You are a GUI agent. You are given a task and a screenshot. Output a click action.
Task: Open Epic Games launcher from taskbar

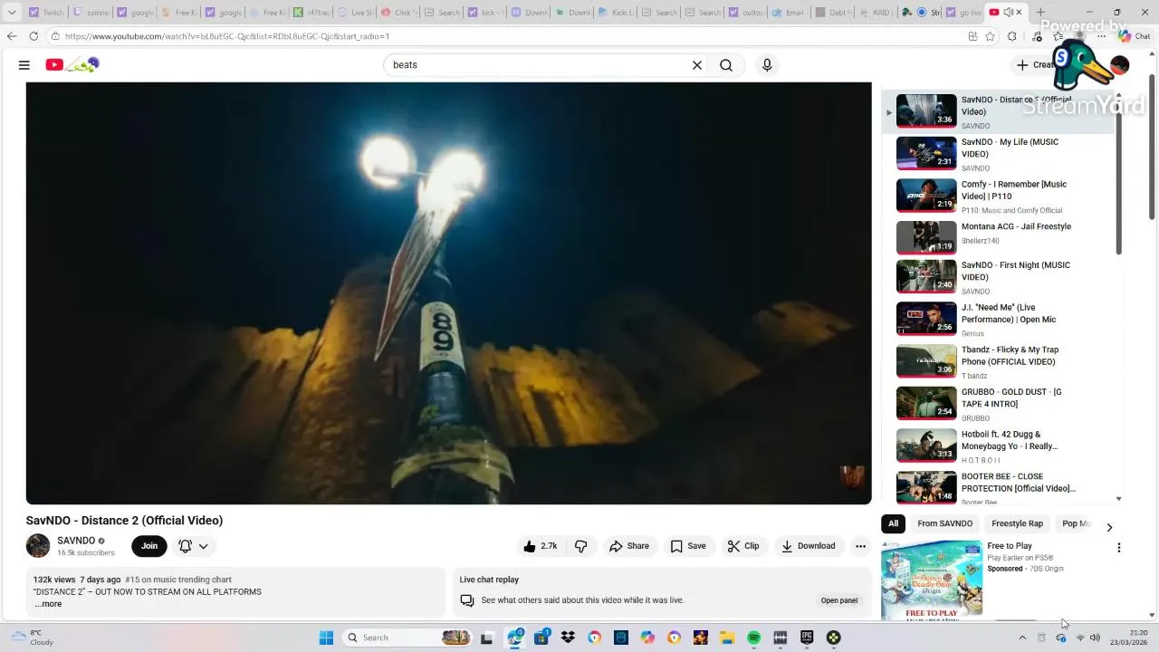807,638
